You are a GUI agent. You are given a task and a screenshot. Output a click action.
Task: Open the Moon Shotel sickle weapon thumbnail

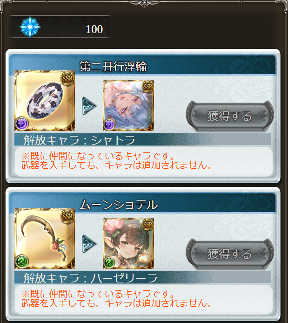tap(45, 239)
